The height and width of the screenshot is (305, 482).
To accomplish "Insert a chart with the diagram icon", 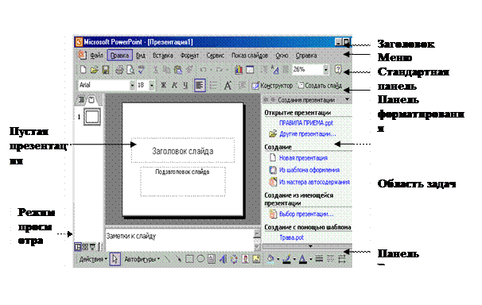I will click(x=239, y=70).
